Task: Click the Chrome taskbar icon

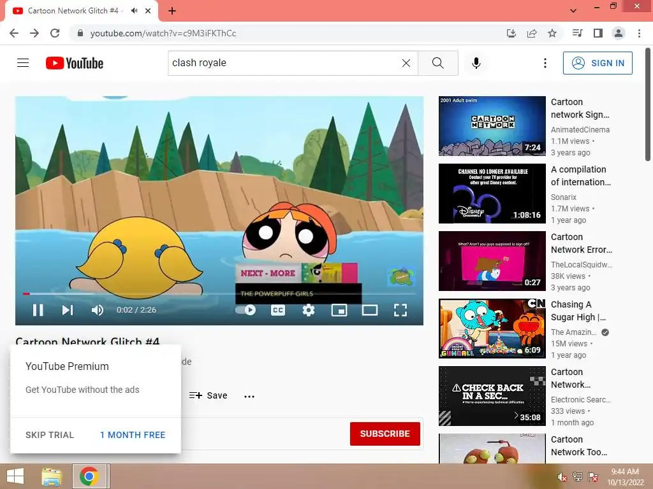Action: click(x=89, y=476)
